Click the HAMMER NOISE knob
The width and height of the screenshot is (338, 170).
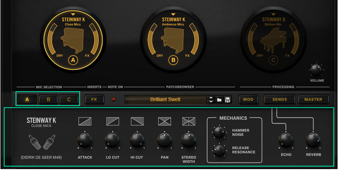[x=219, y=132]
